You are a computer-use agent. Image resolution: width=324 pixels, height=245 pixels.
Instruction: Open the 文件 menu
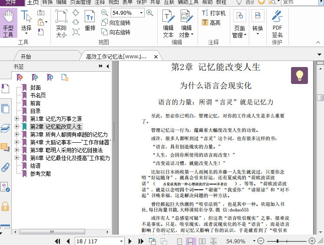[11, 2]
